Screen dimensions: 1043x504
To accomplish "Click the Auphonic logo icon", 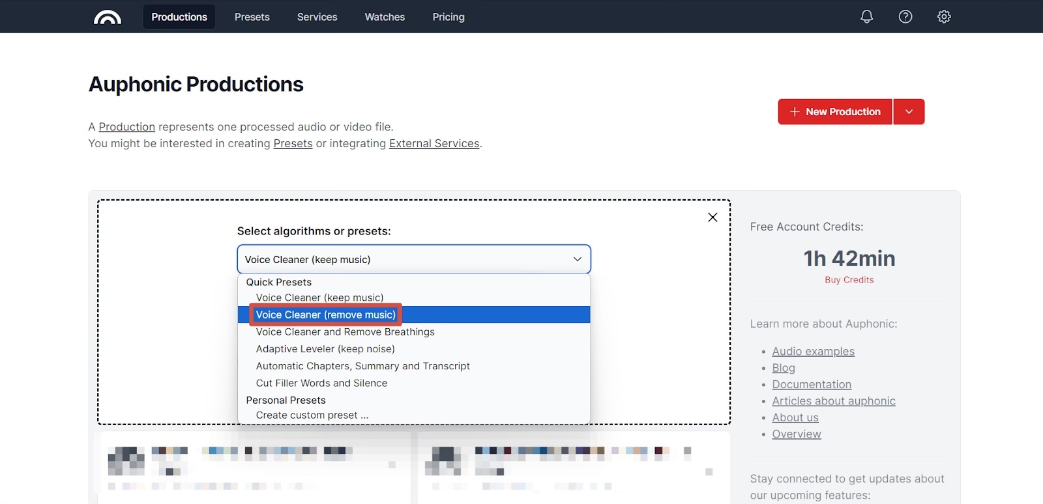I will point(108,17).
